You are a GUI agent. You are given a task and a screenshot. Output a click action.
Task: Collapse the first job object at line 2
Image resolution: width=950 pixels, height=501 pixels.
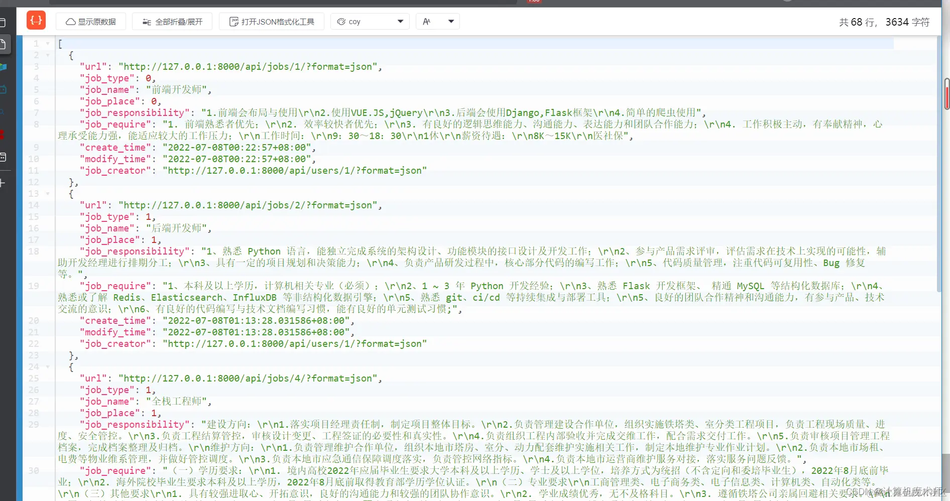pos(48,55)
